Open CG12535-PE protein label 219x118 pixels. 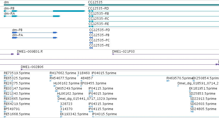click(99, 45)
